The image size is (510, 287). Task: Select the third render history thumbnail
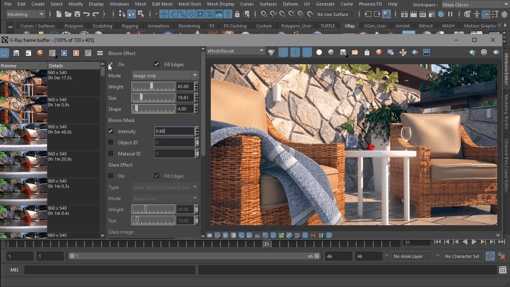24,137
